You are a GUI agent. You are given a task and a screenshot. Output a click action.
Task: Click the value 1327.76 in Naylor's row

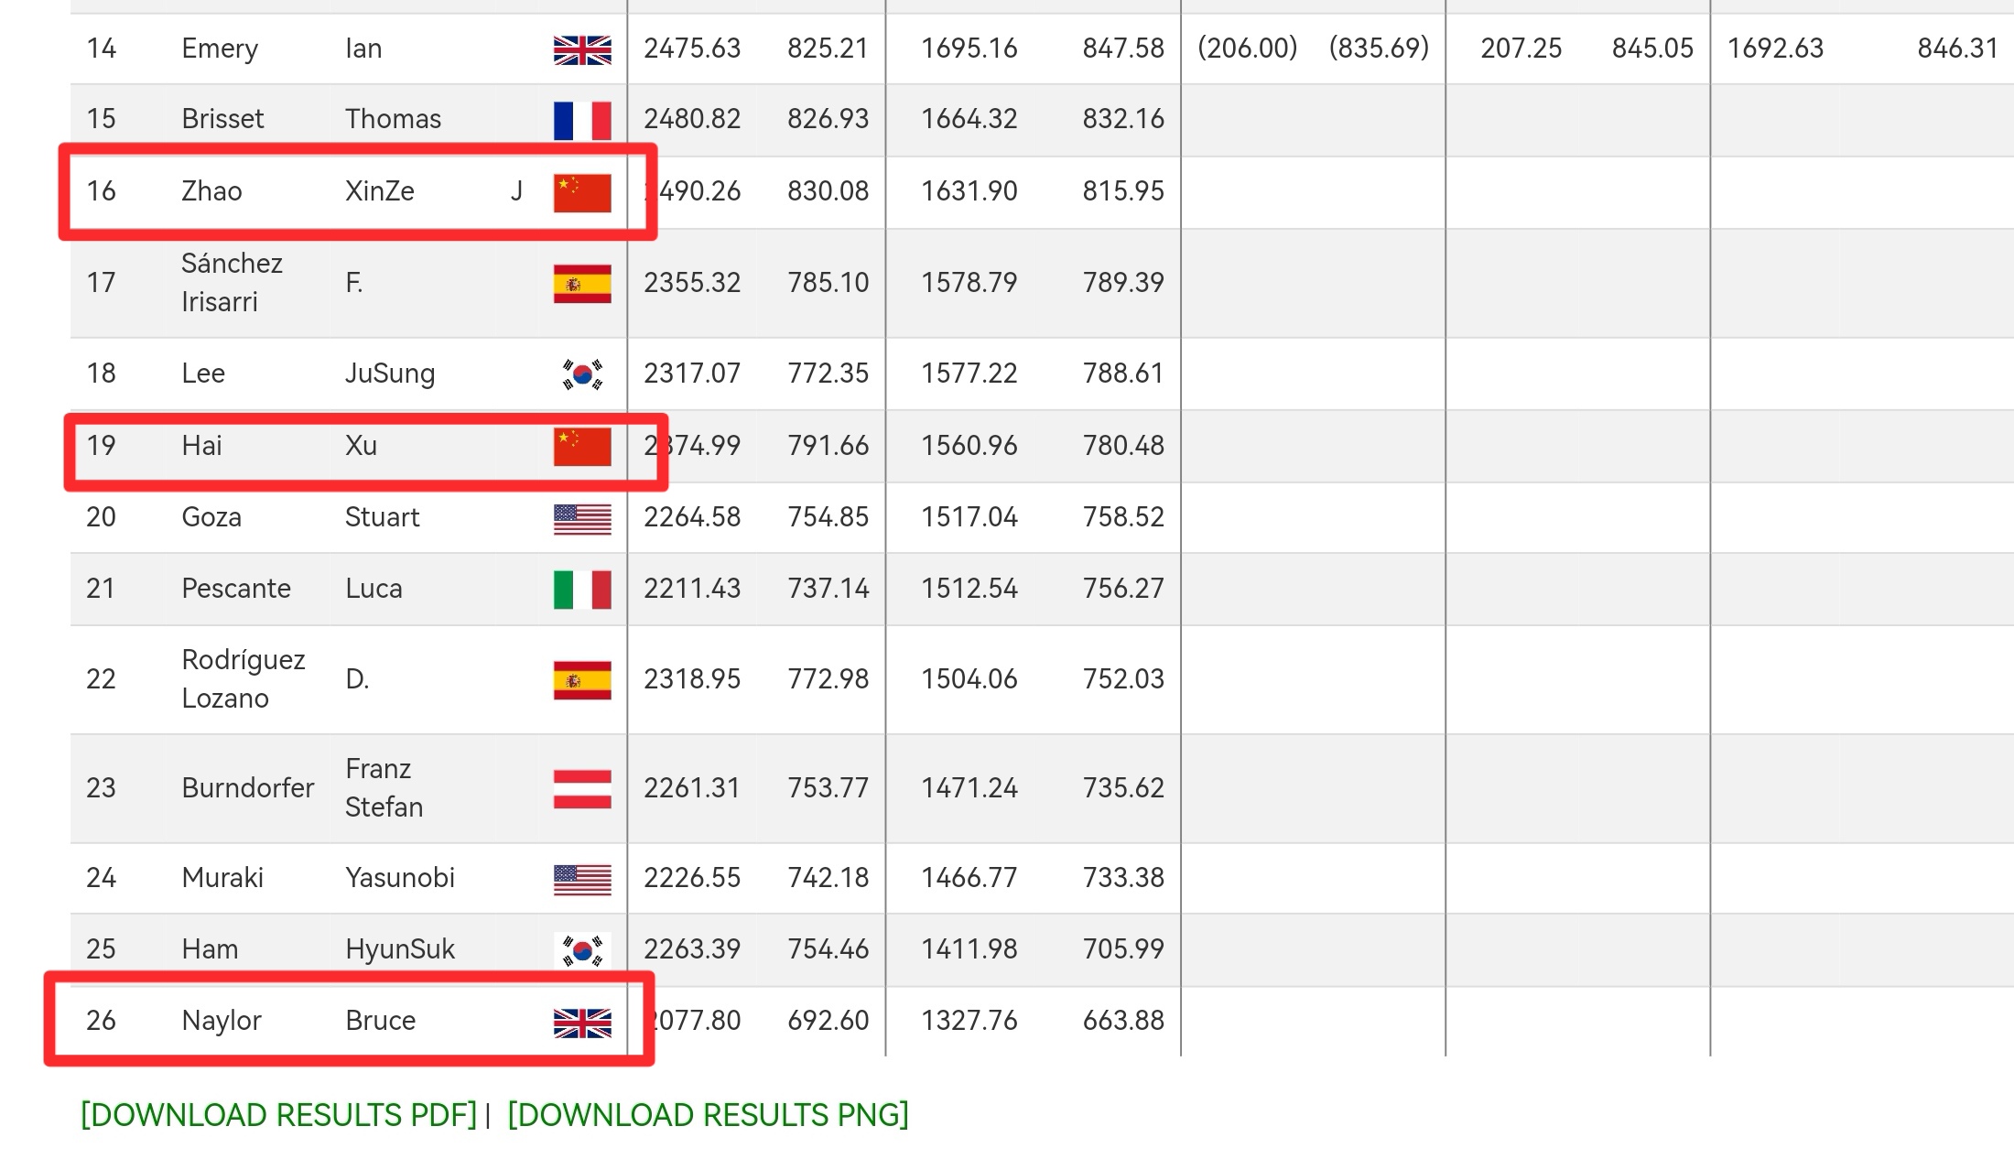[969, 1019]
